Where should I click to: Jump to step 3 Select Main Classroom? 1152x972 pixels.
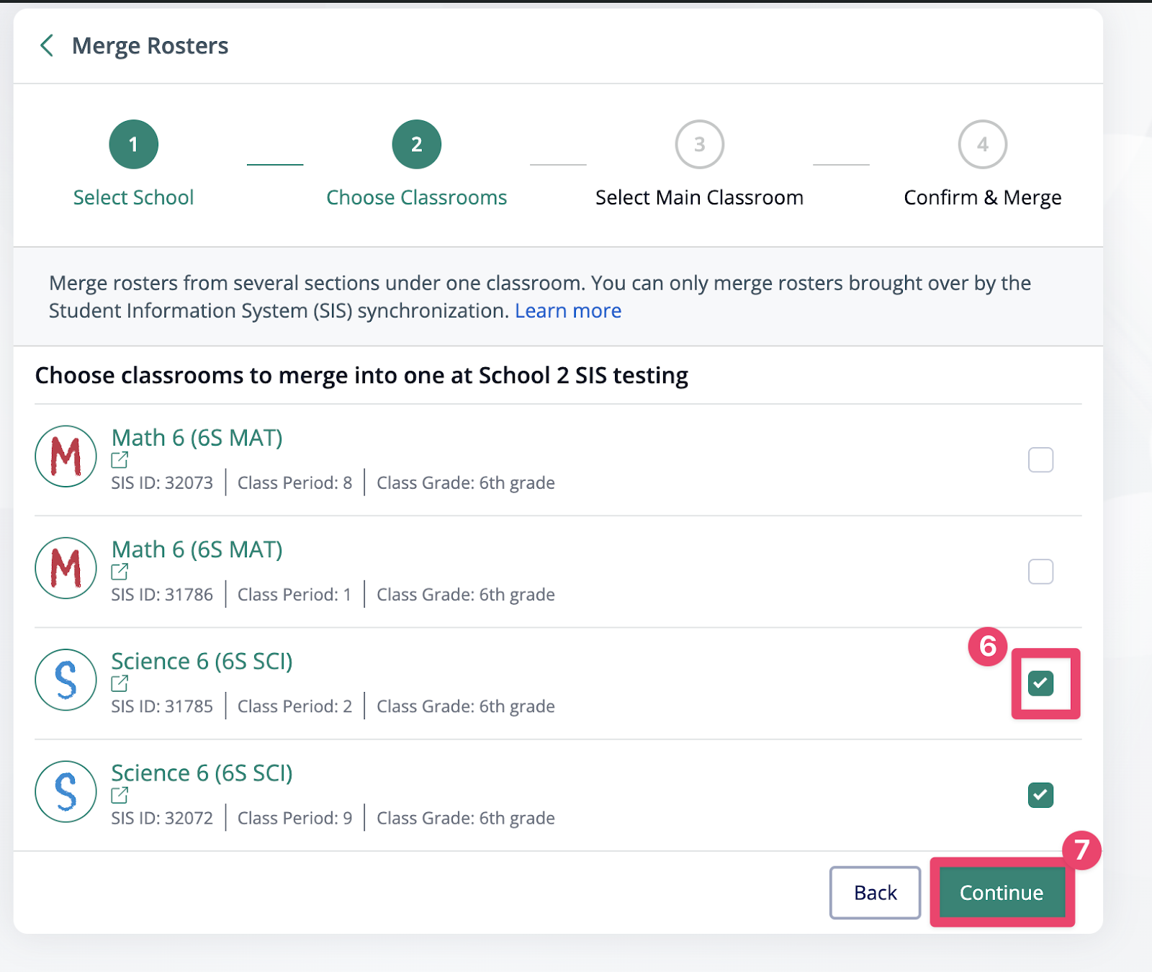coord(699,145)
